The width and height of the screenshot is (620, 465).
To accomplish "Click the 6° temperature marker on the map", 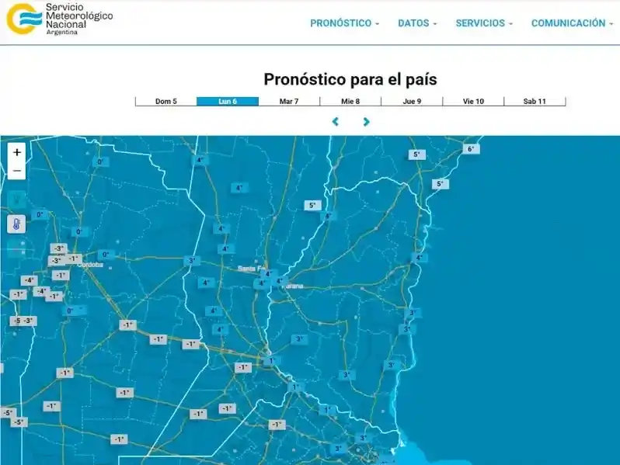I will (471, 149).
